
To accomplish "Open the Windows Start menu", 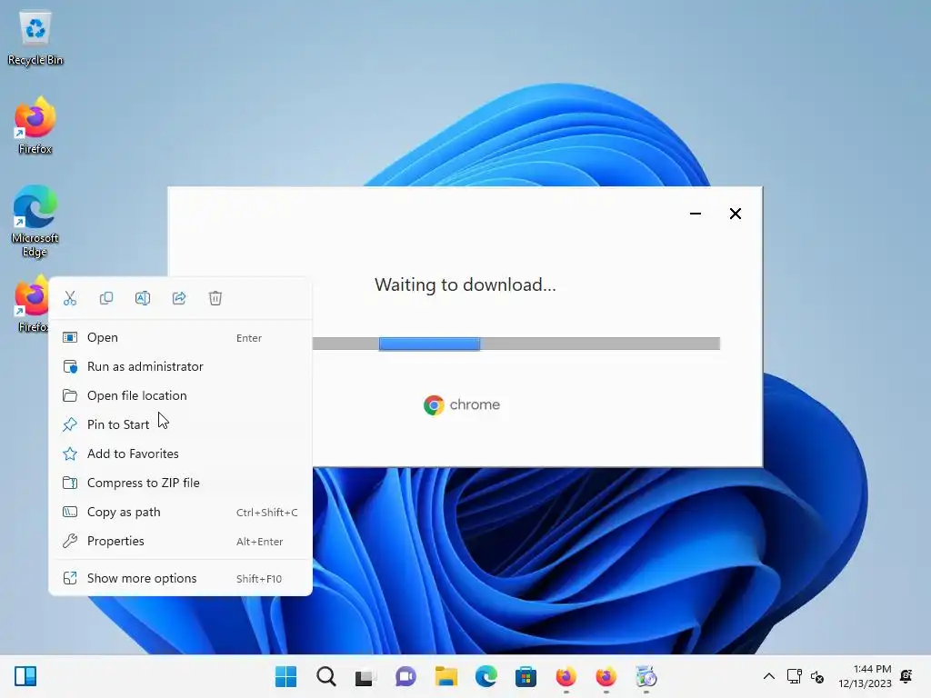I will tap(286, 676).
